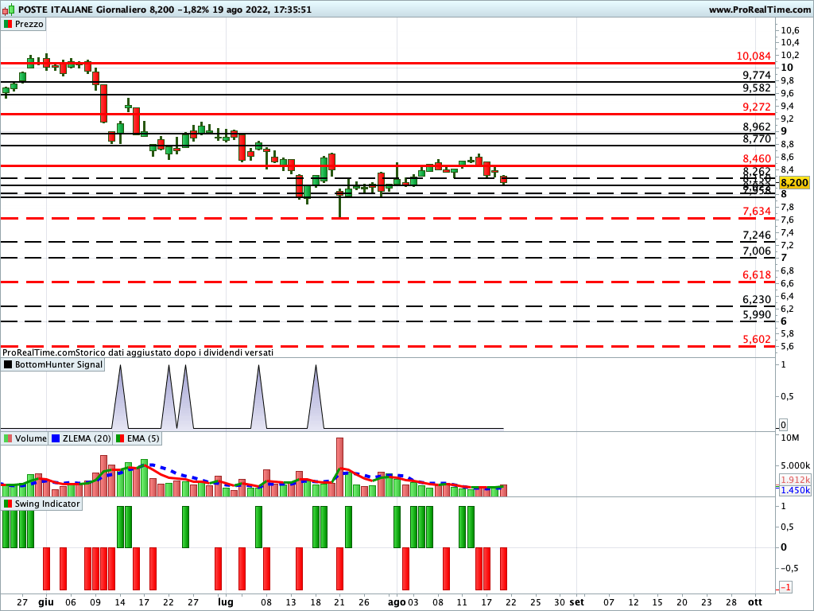
Task: Click the black BottomHunter Signal legend icon
Action: pos(8,364)
